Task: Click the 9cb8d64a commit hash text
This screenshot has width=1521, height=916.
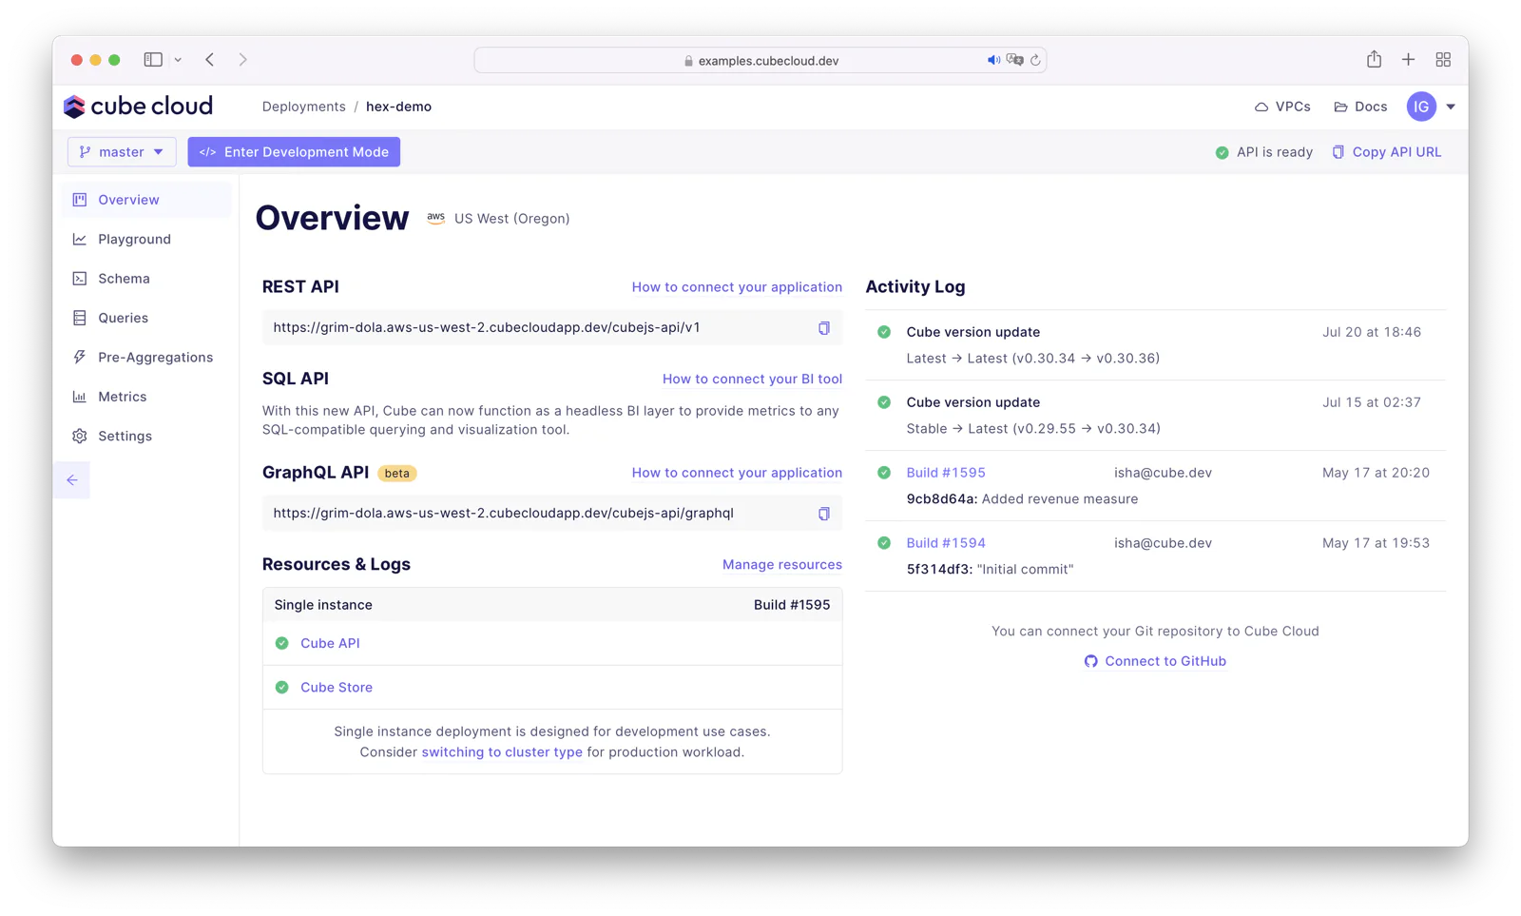Action: (941, 499)
